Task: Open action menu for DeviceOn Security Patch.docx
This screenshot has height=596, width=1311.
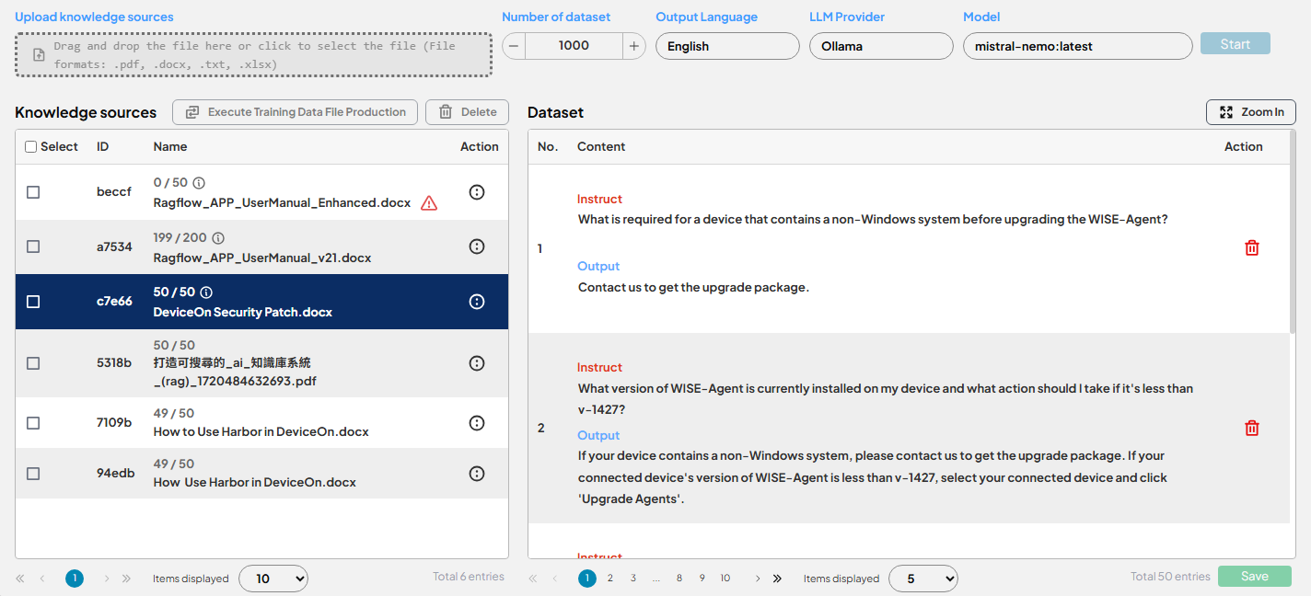Action: pos(477,302)
